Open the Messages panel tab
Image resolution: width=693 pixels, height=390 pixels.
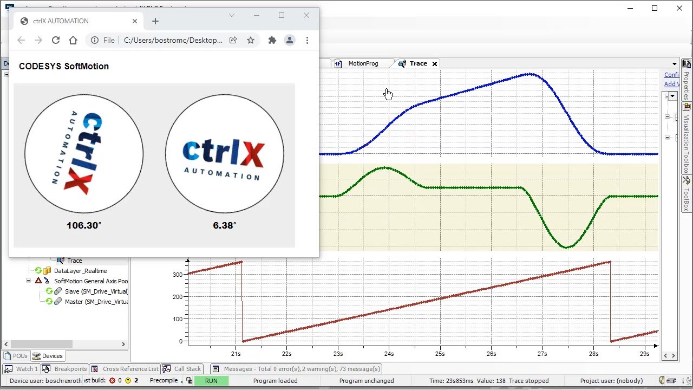[296, 369]
